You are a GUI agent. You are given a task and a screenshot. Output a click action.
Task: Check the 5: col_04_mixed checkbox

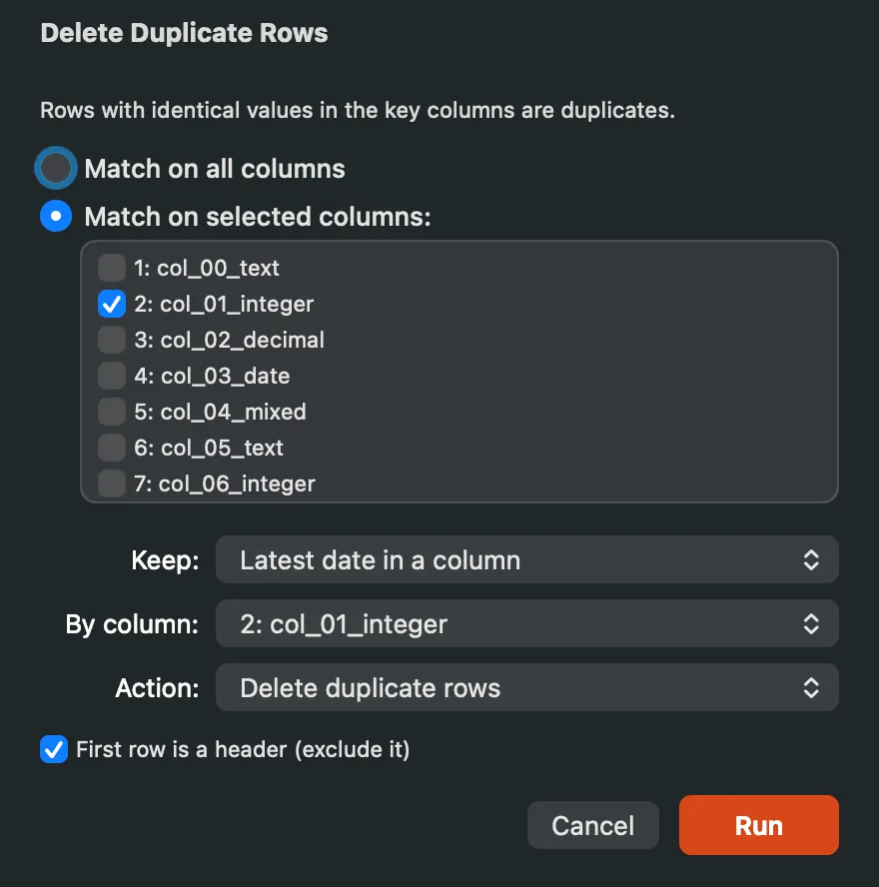click(x=112, y=412)
